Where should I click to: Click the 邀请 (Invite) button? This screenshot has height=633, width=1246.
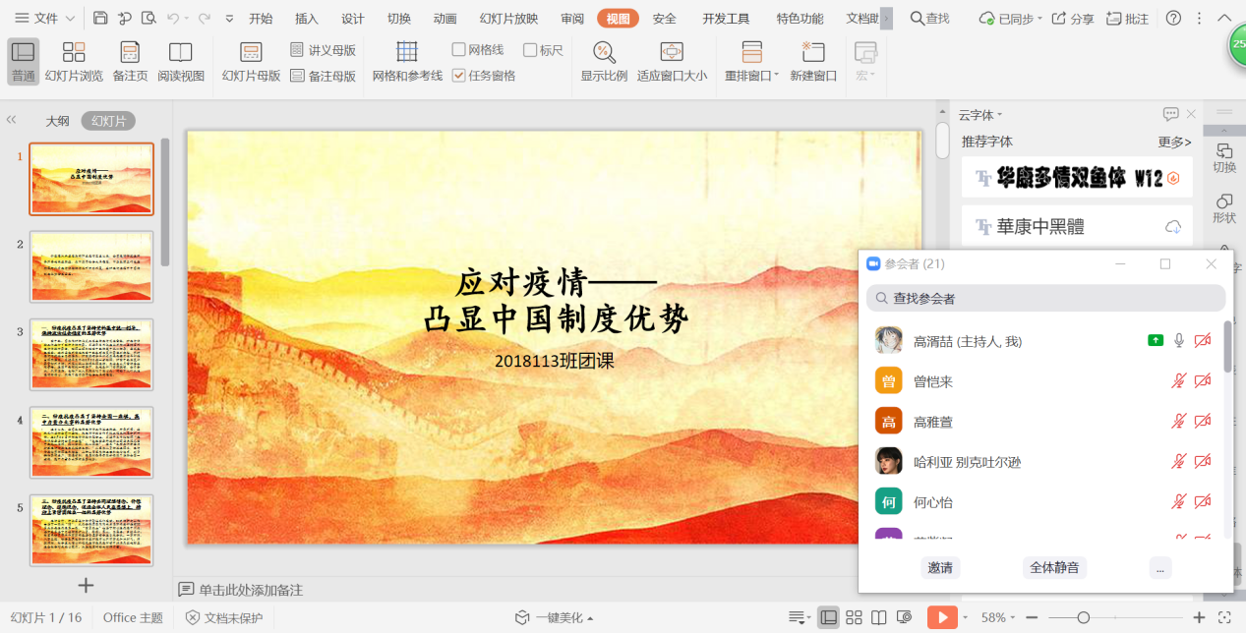[940, 567]
